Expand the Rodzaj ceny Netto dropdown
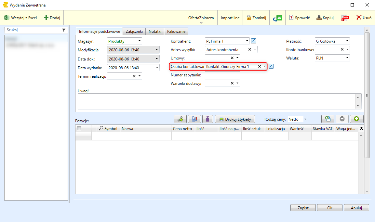 [x=305, y=119]
